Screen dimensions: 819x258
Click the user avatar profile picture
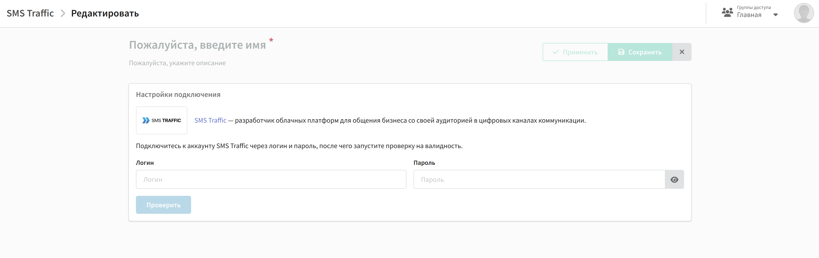click(804, 13)
